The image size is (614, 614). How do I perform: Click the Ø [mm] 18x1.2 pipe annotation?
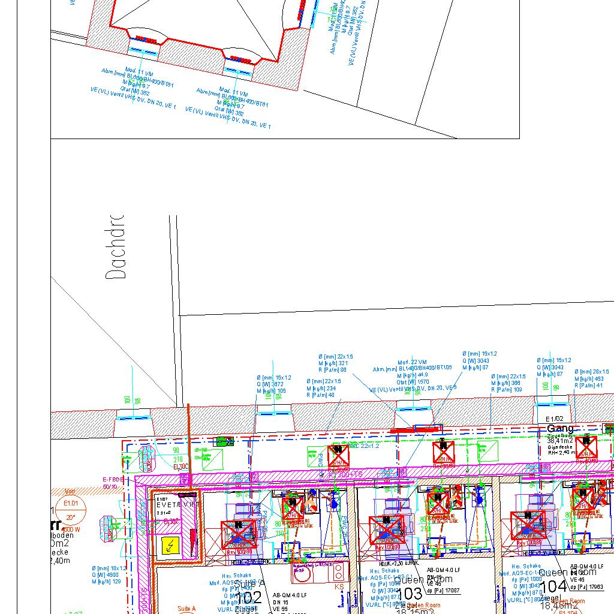pyautogui.click(x=109, y=568)
